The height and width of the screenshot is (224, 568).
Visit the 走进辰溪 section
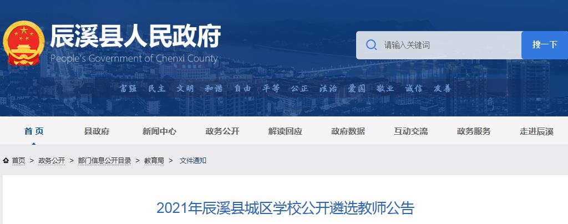536,131
